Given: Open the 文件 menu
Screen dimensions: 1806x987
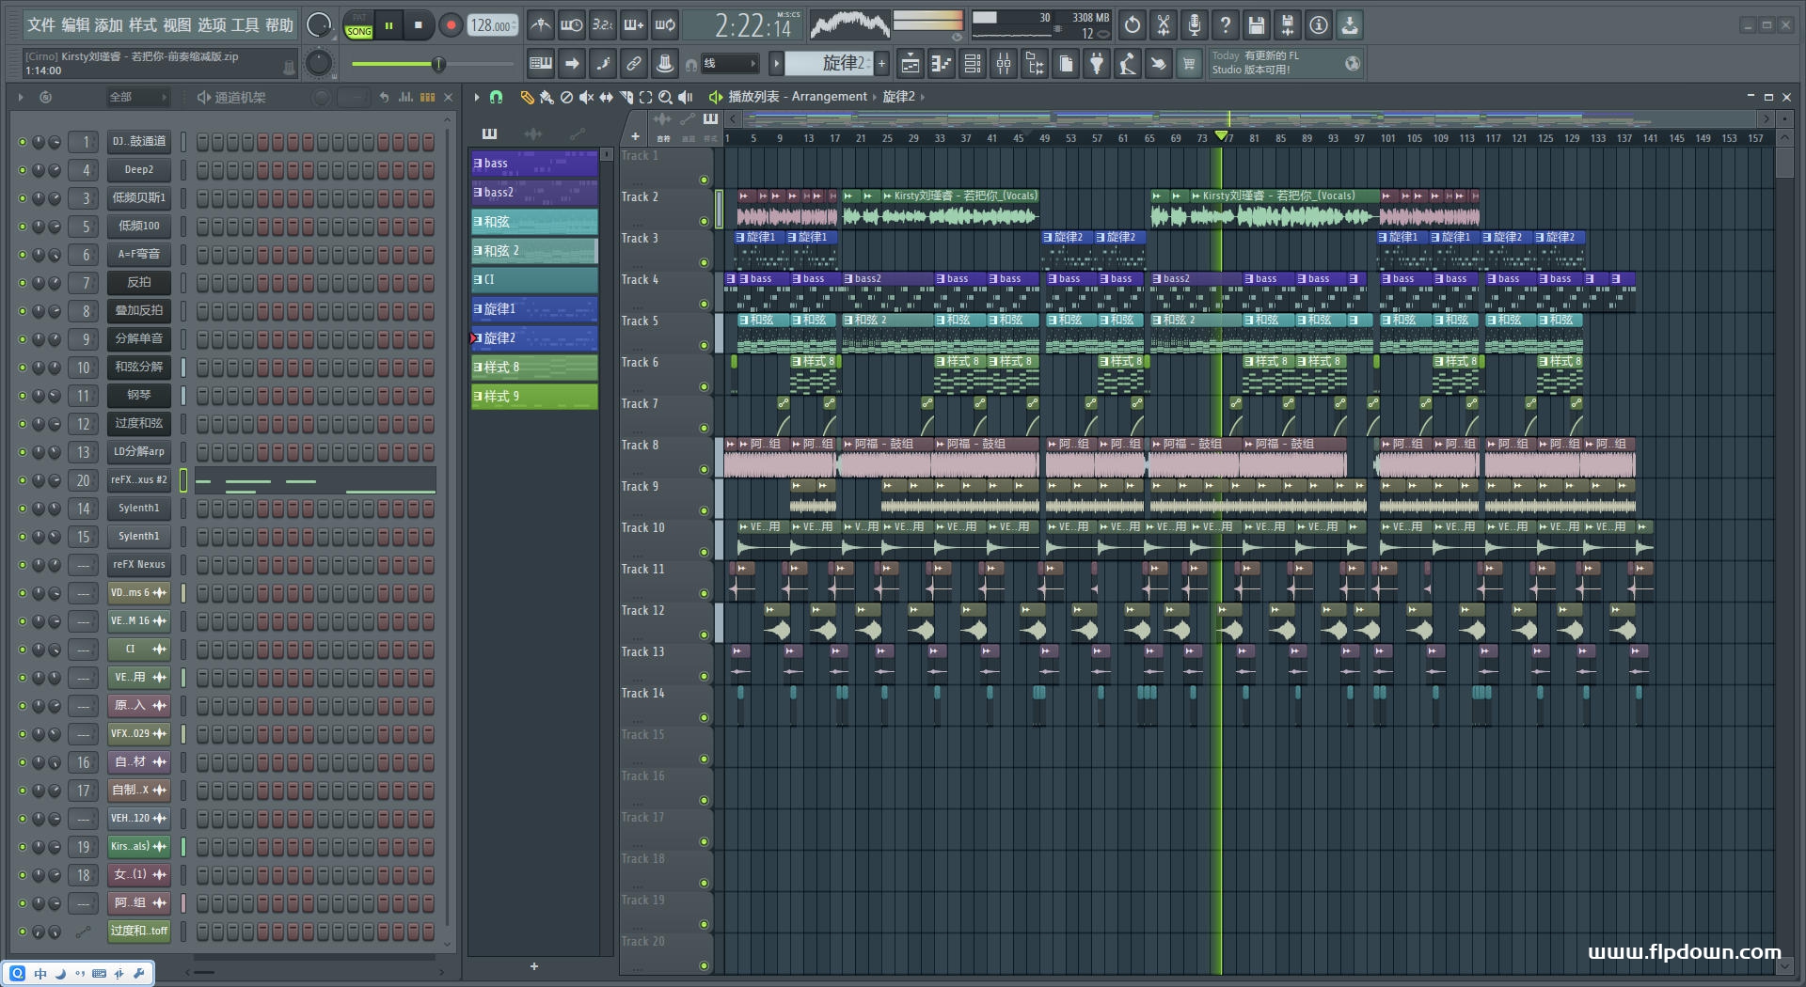Looking at the screenshot, I should (x=40, y=25).
